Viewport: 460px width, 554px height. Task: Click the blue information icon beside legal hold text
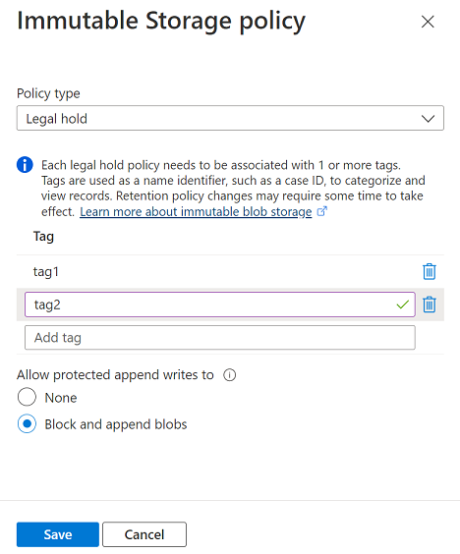[25, 165]
